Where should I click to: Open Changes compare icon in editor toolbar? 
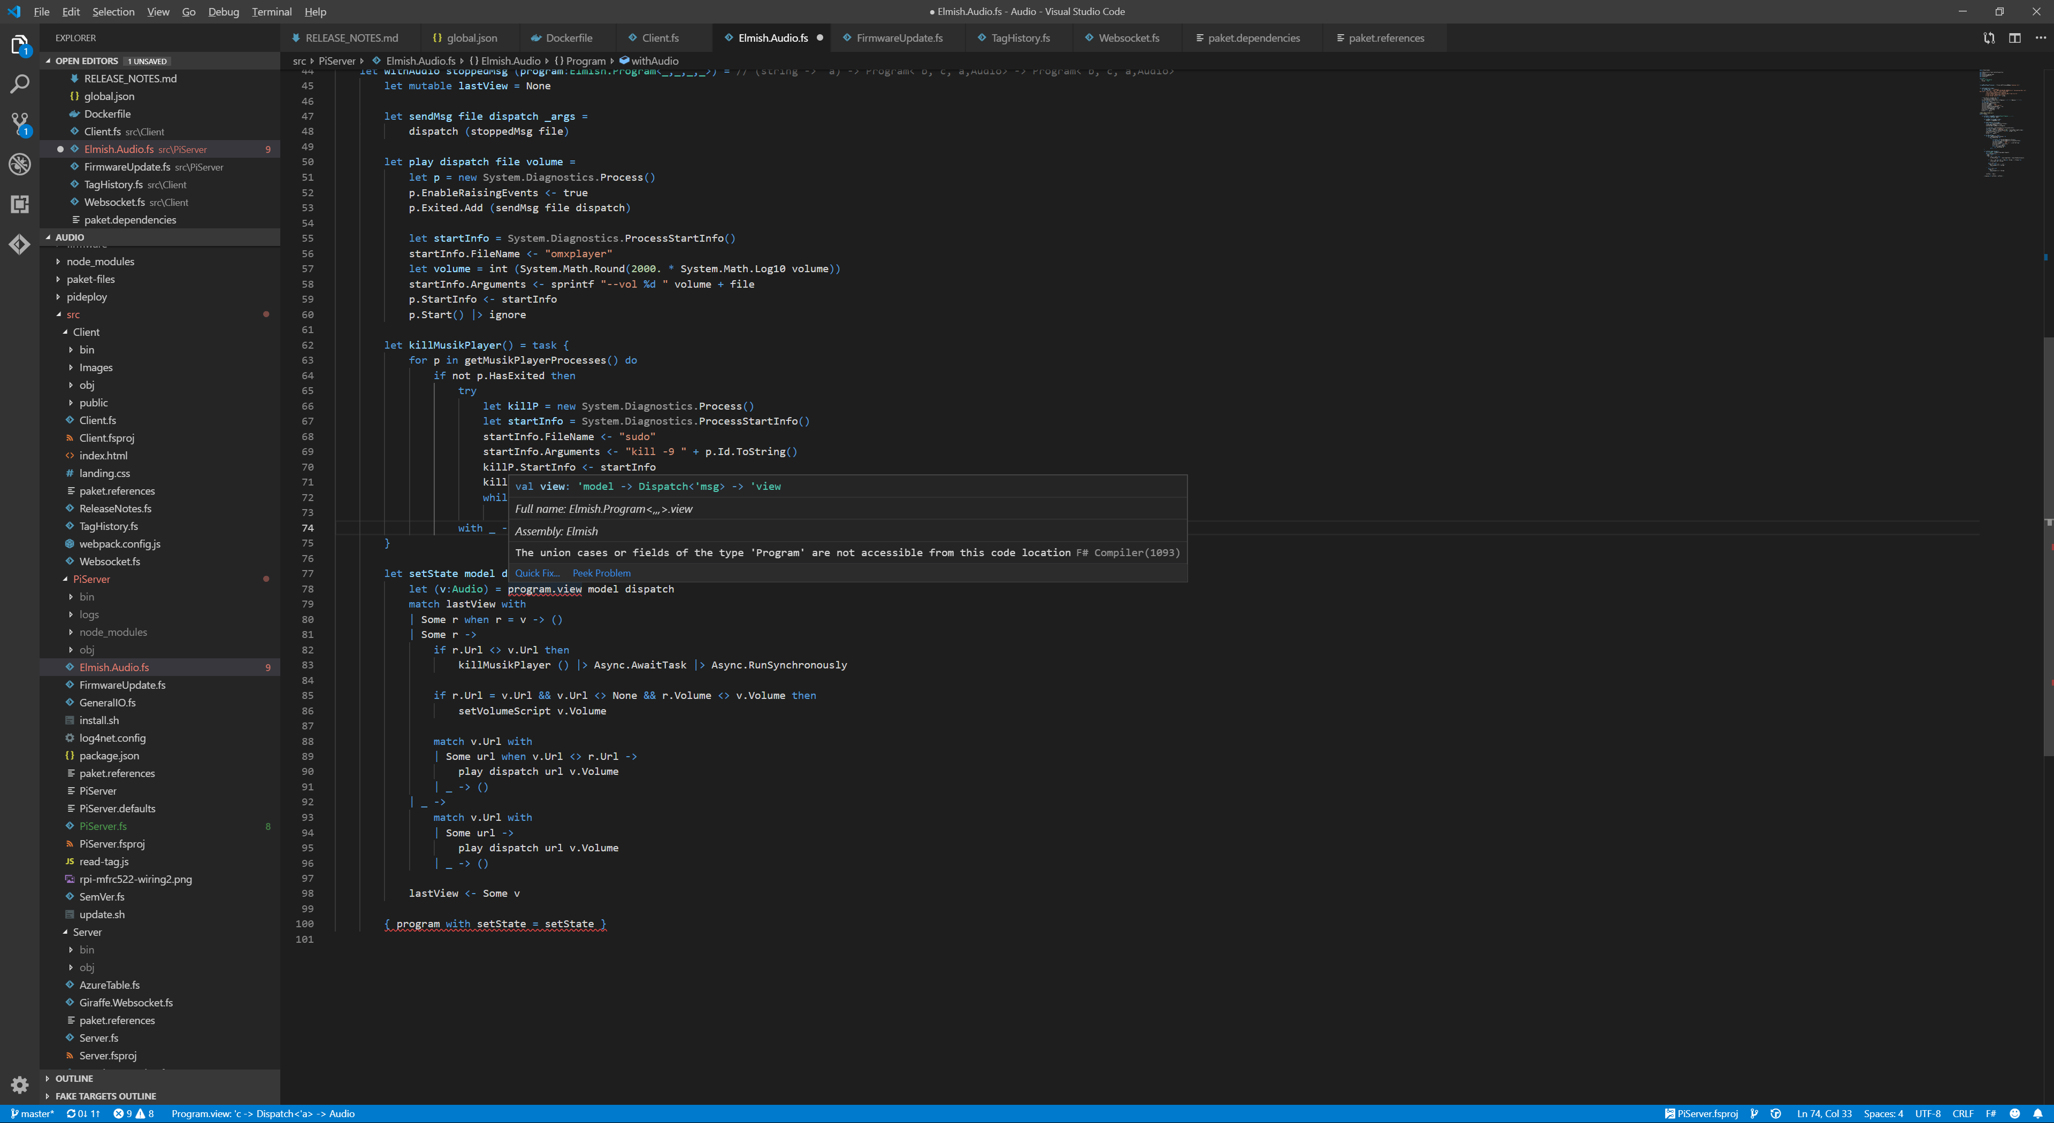(1989, 37)
